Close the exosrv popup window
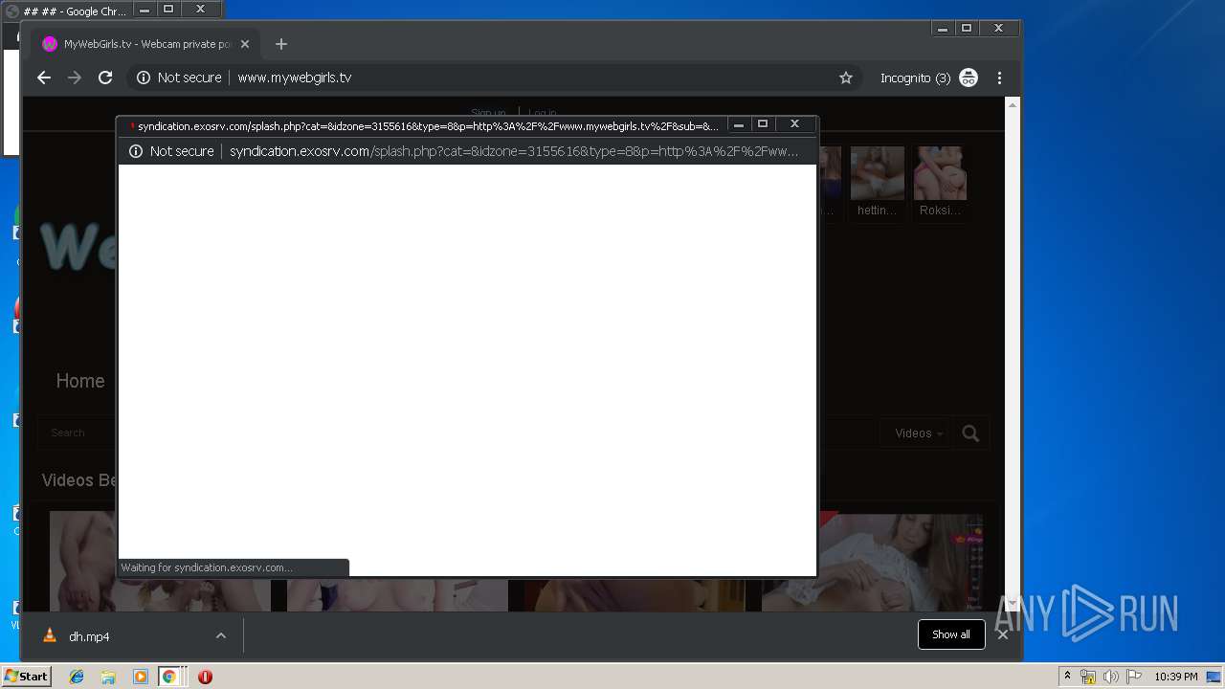 pos(794,124)
